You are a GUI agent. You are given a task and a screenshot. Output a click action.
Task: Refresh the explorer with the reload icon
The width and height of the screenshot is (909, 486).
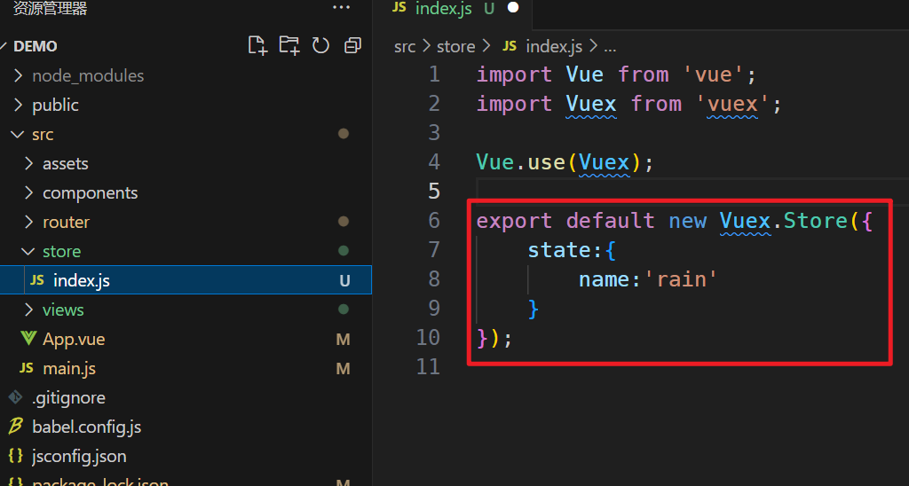coord(320,45)
